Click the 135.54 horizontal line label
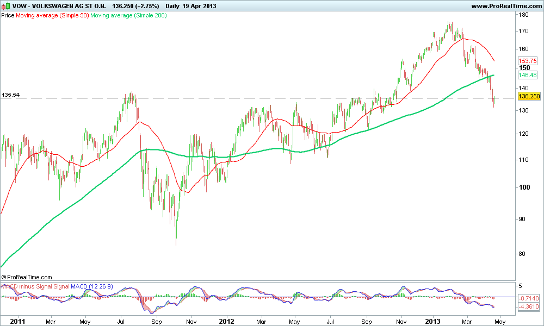This screenshot has width=544, height=326. pyautogui.click(x=10, y=95)
